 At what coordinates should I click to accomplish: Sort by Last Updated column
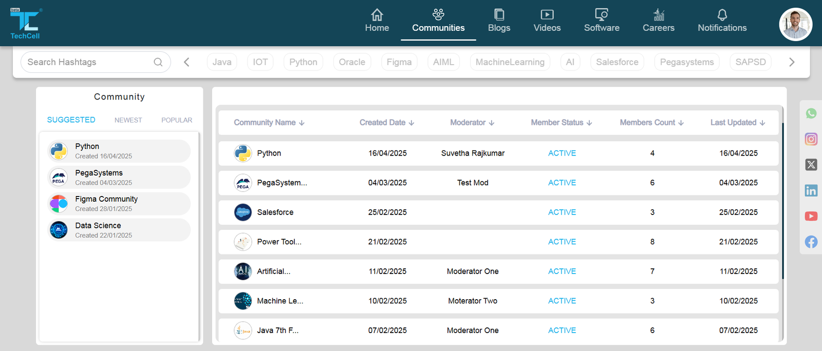pyautogui.click(x=738, y=123)
